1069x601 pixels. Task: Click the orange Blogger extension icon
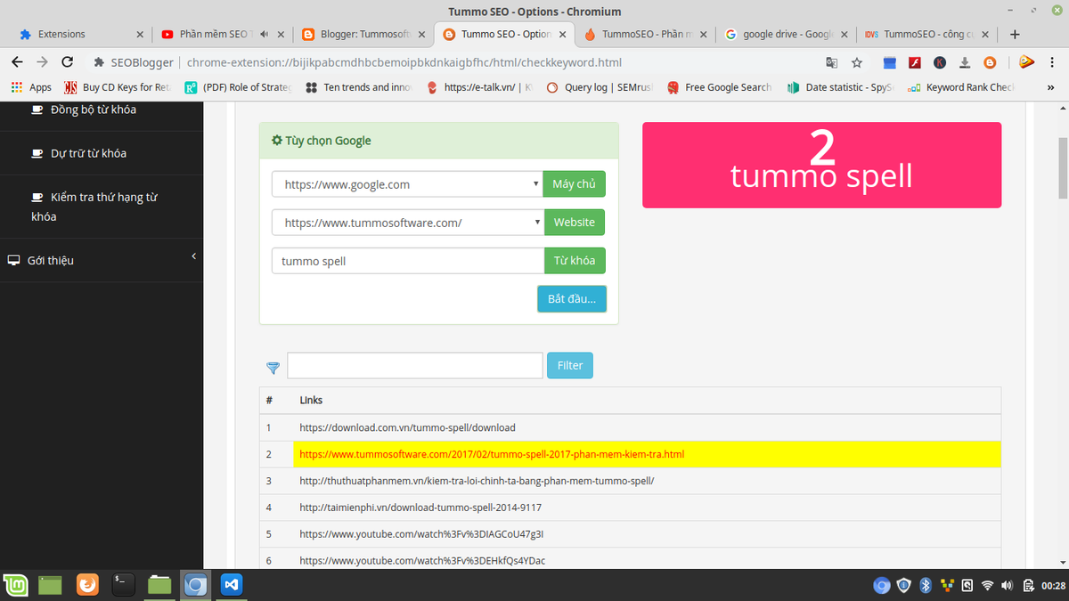tap(990, 62)
